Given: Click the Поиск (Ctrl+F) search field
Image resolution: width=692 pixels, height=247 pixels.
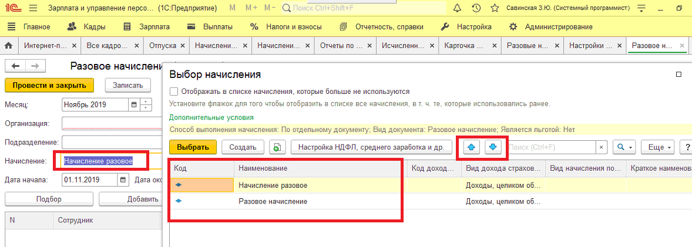Looking at the screenshot, I should coord(553,147).
